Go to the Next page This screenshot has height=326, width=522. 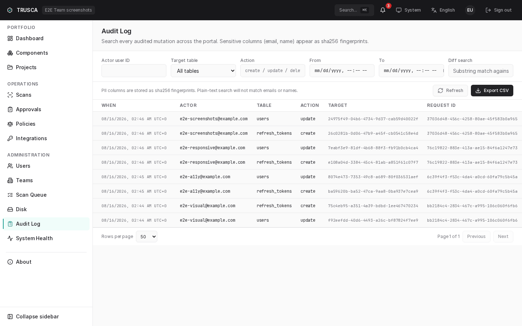tap(503, 237)
